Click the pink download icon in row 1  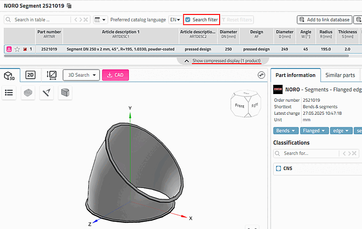pos(9,49)
